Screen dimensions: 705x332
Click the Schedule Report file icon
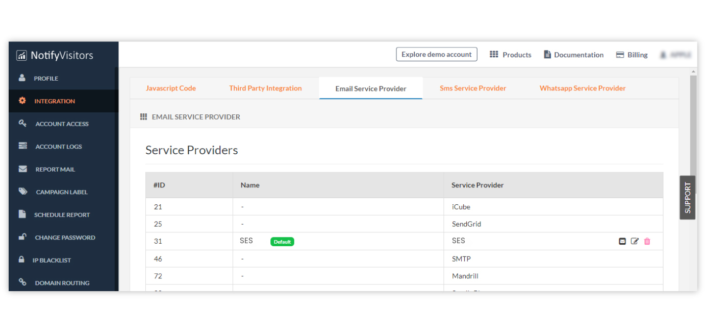pos(22,215)
